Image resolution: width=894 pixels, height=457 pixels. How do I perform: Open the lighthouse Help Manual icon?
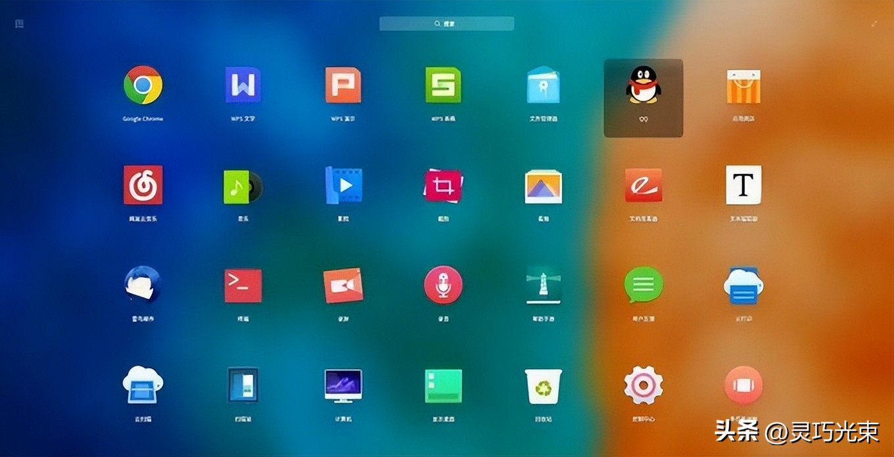pyautogui.click(x=544, y=285)
